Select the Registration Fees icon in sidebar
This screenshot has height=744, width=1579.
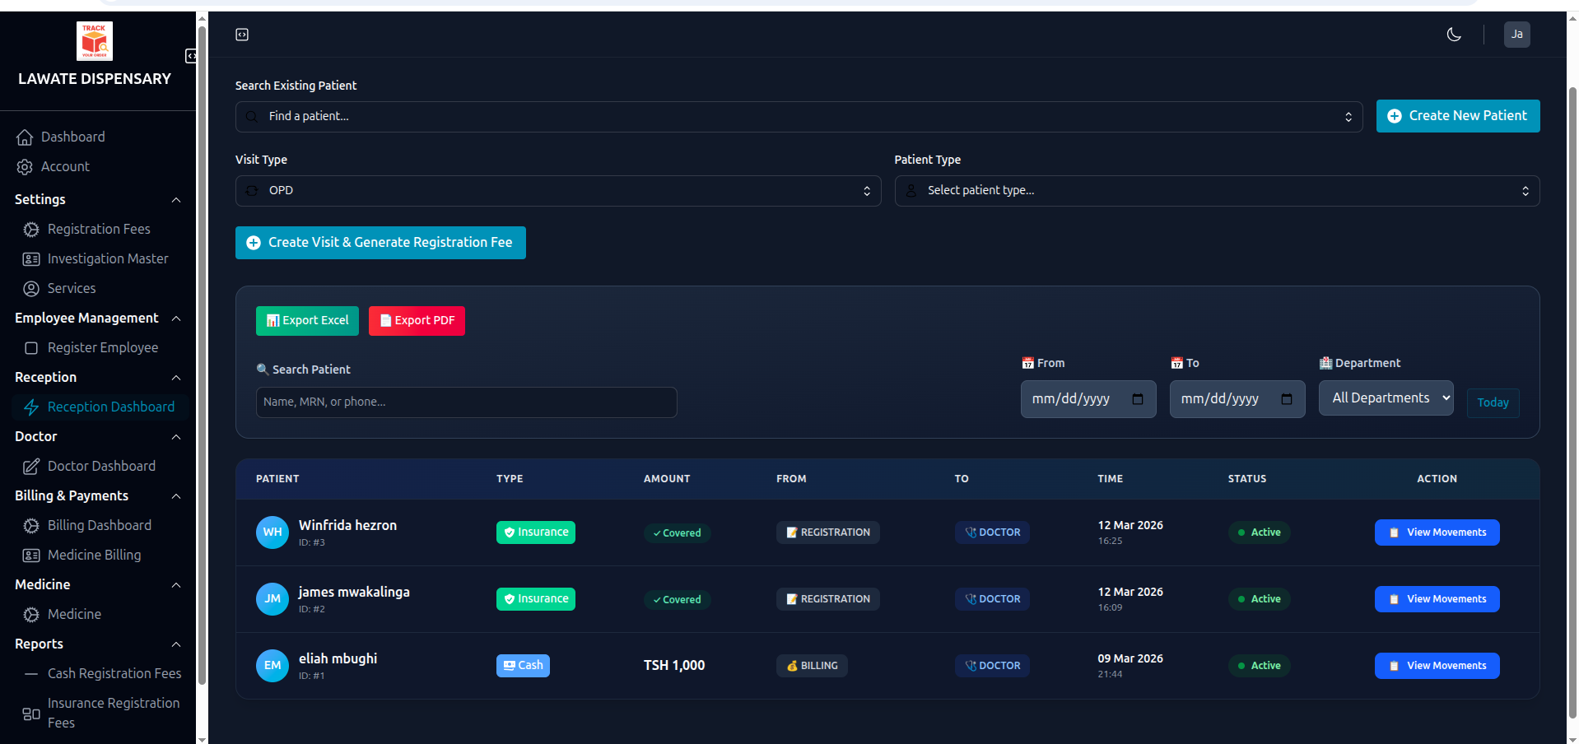click(x=31, y=229)
